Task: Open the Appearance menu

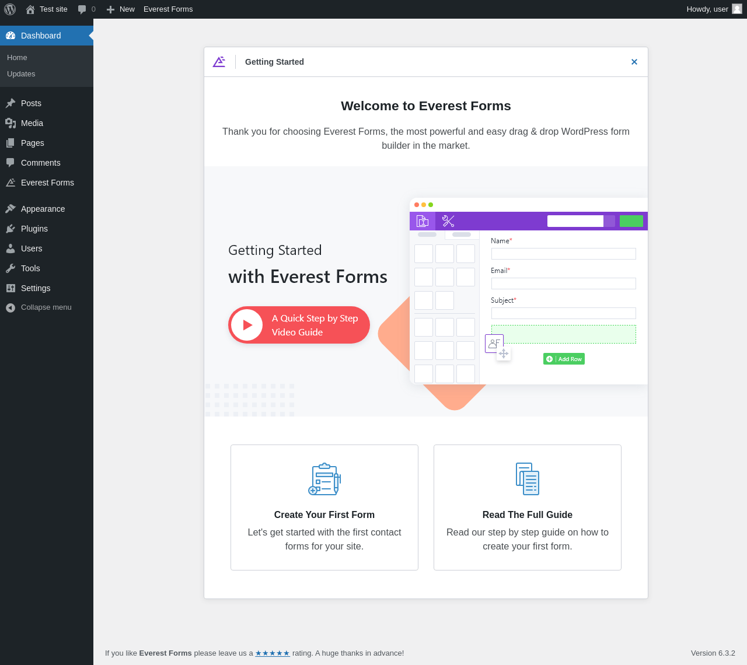Action: click(47, 209)
